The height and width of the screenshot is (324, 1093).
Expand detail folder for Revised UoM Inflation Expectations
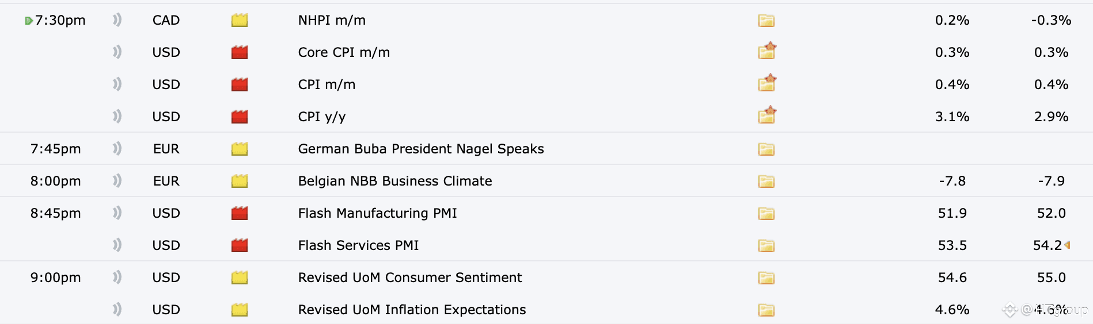(766, 310)
